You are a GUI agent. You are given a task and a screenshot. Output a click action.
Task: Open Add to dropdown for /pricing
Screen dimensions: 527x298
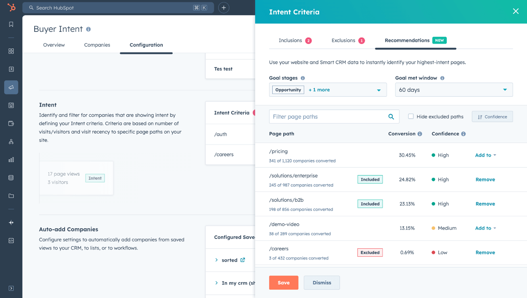point(486,155)
